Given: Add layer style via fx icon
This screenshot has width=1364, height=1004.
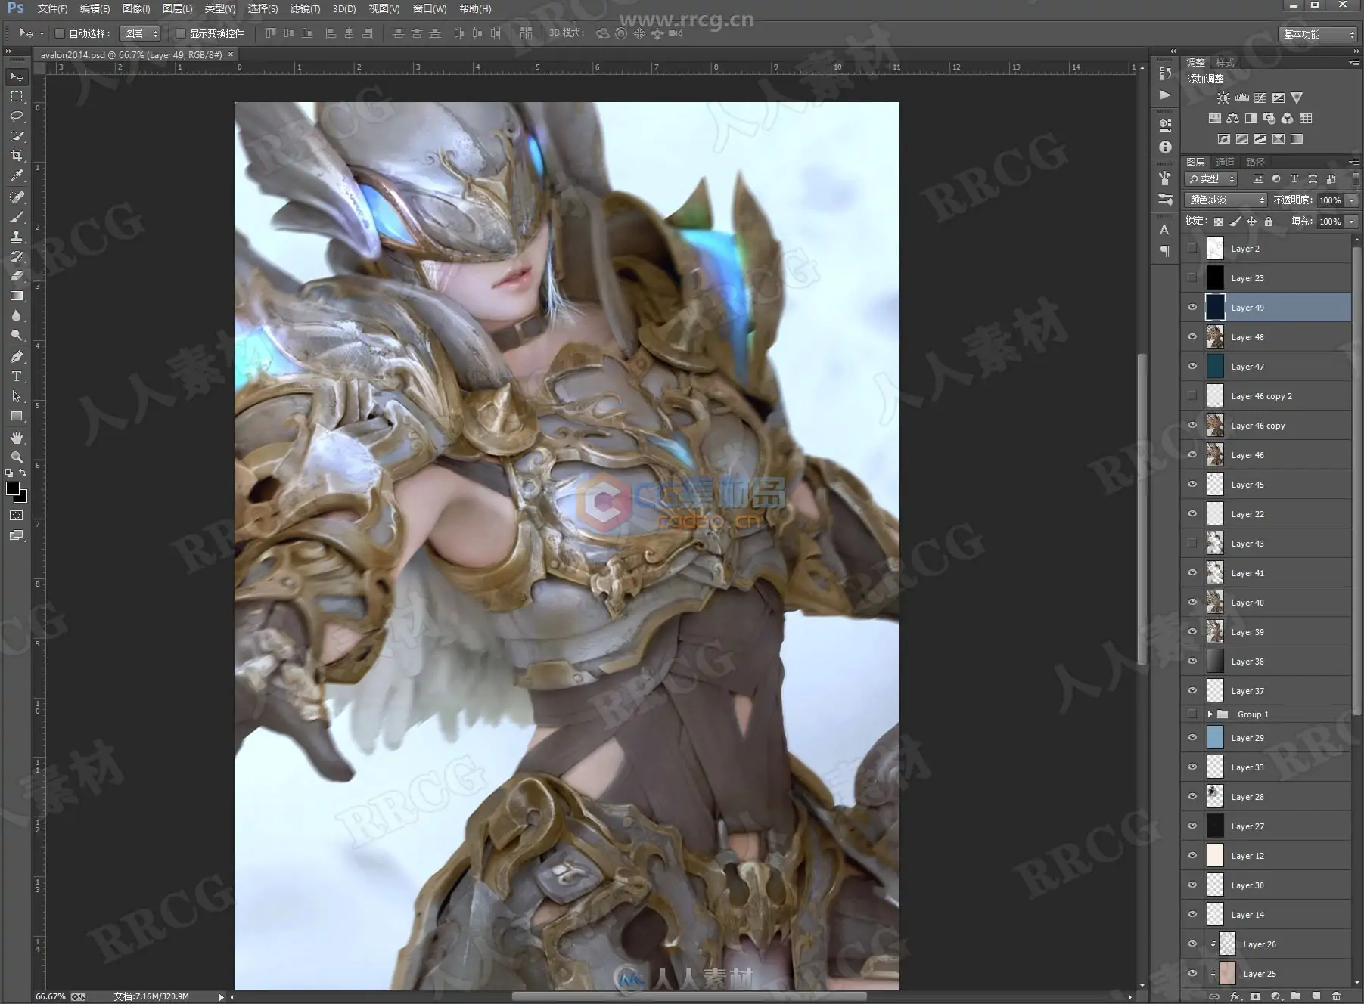Looking at the screenshot, I should pyautogui.click(x=1235, y=996).
